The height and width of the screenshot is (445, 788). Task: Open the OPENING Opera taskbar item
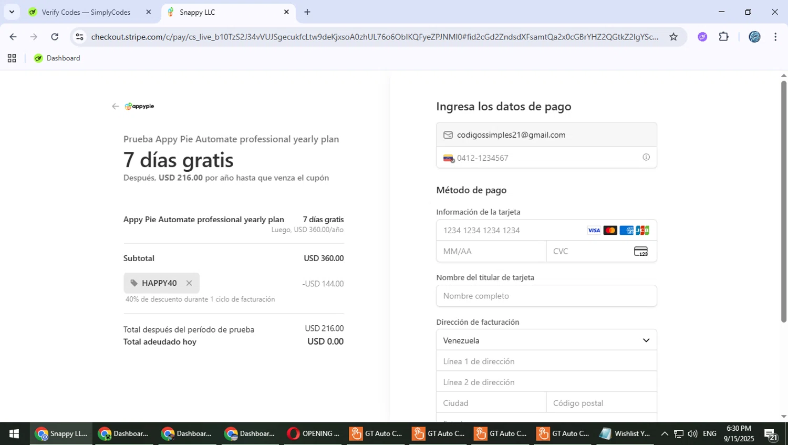314,433
